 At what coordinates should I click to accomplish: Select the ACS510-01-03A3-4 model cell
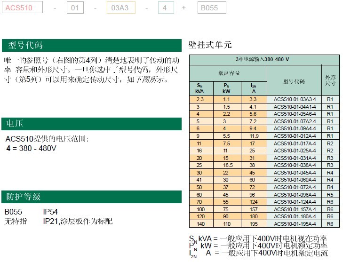295,99
